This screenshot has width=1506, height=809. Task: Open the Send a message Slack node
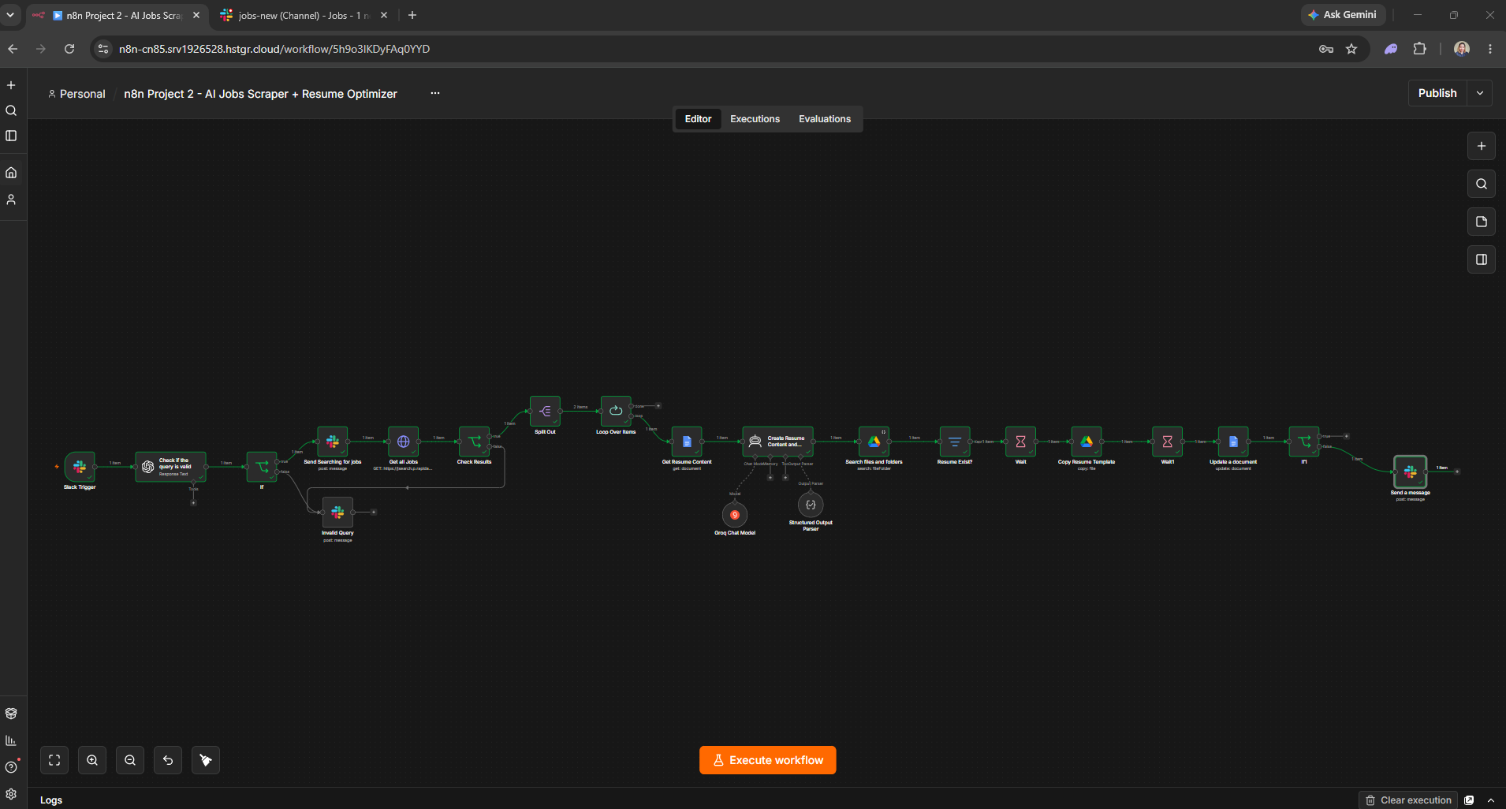1411,472
